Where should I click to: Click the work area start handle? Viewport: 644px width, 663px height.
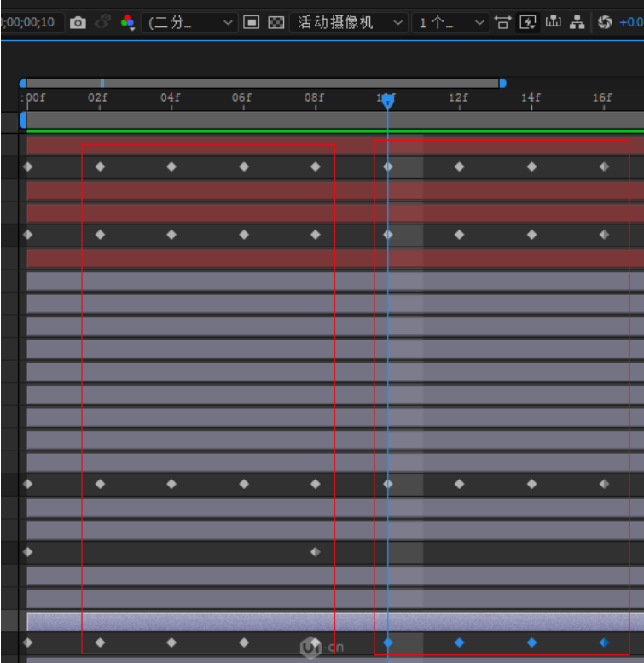click(23, 120)
